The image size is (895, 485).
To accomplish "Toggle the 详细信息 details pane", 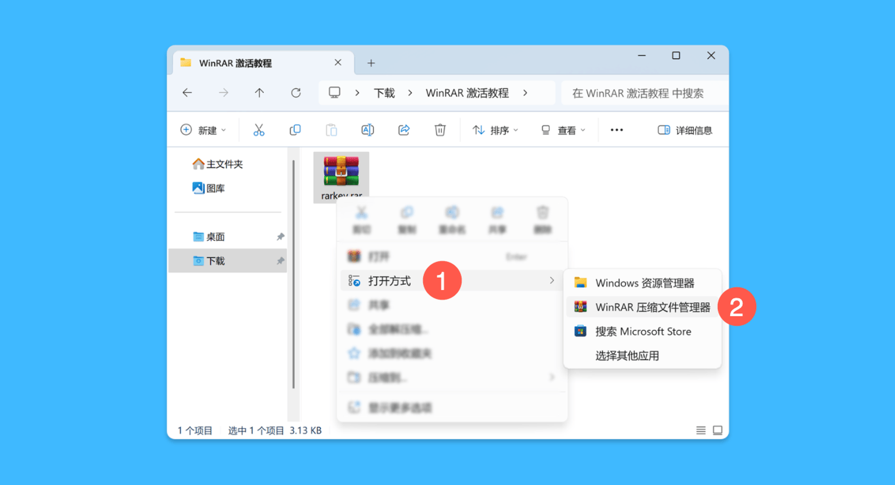I will (x=685, y=130).
